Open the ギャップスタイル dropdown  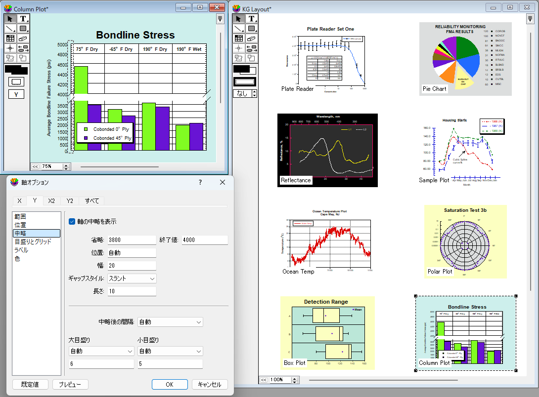(x=132, y=278)
